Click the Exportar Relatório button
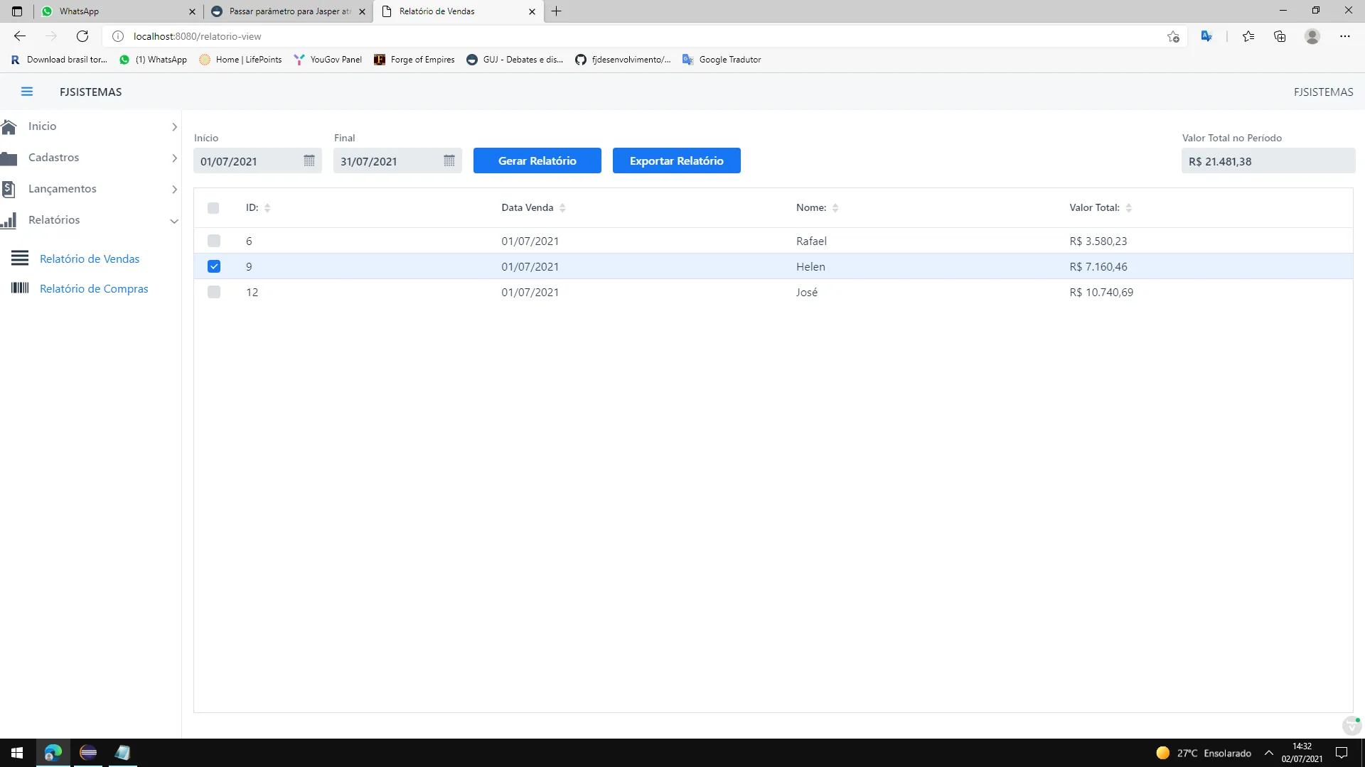 [676, 161]
